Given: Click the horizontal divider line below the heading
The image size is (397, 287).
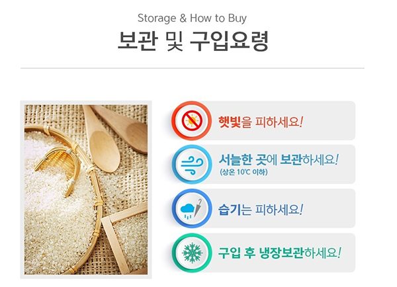Looking at the screenshot, I should click(193, 68).
